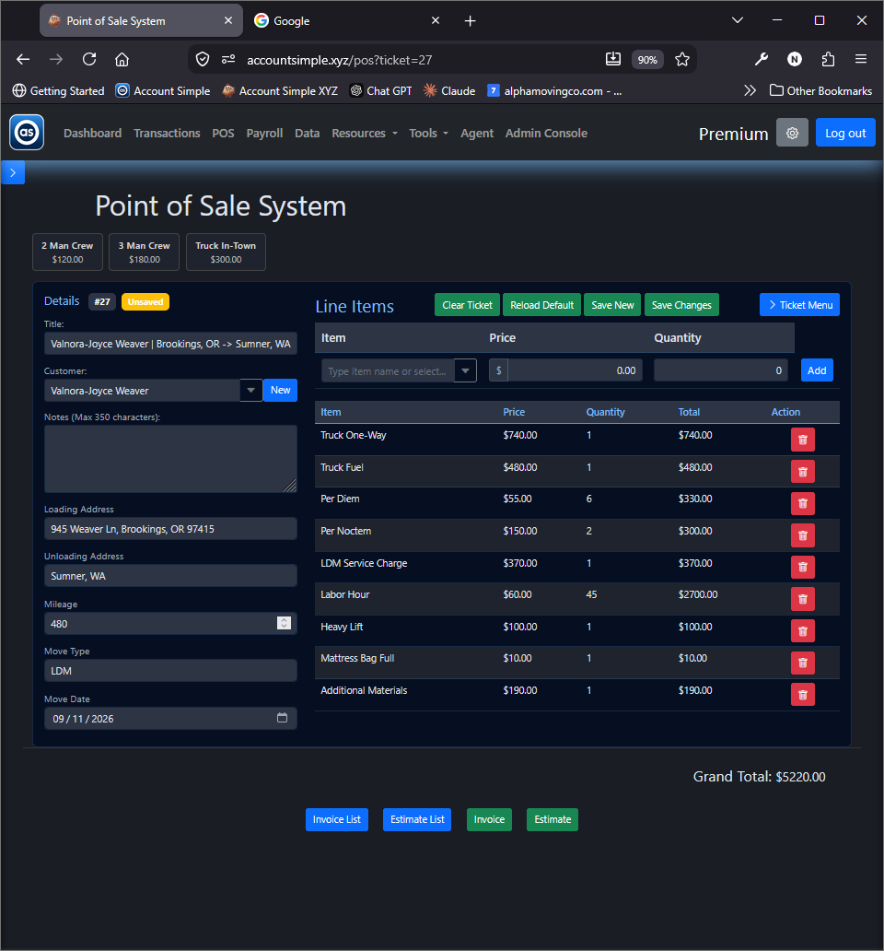Click into the Notes text area

(170, 459)
